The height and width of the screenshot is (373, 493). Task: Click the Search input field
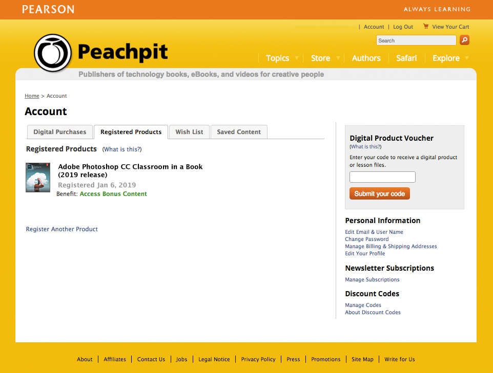[x=416, y=40]
